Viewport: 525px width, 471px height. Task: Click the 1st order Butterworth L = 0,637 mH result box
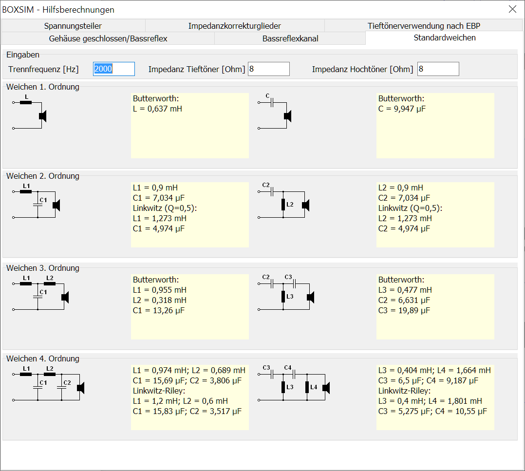pos(189,126)
